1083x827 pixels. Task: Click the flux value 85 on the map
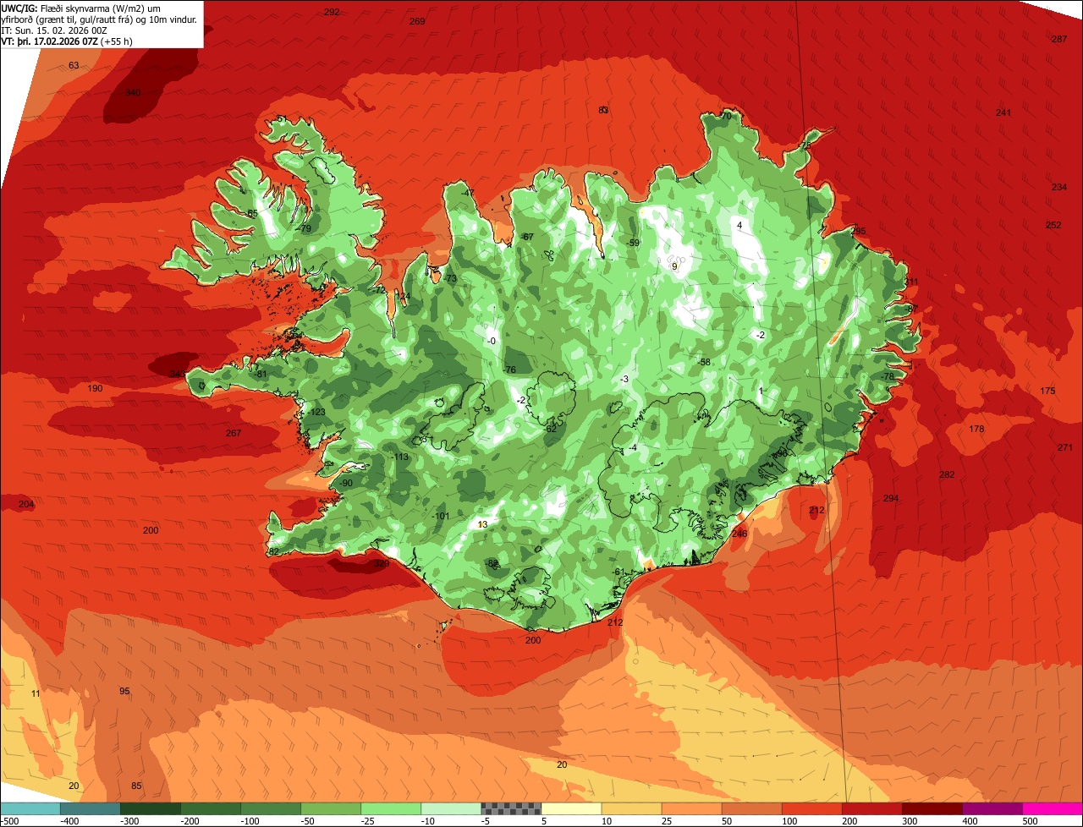pyautogui.click(x=136, y=786)
